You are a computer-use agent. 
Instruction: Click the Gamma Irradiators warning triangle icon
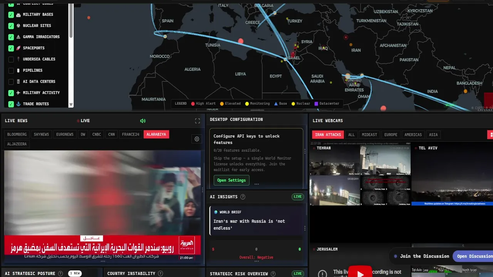[18, 37]
